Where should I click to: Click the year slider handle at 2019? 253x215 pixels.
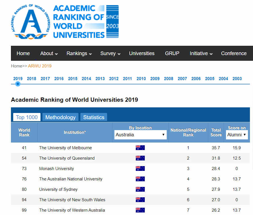click(18, 84)
